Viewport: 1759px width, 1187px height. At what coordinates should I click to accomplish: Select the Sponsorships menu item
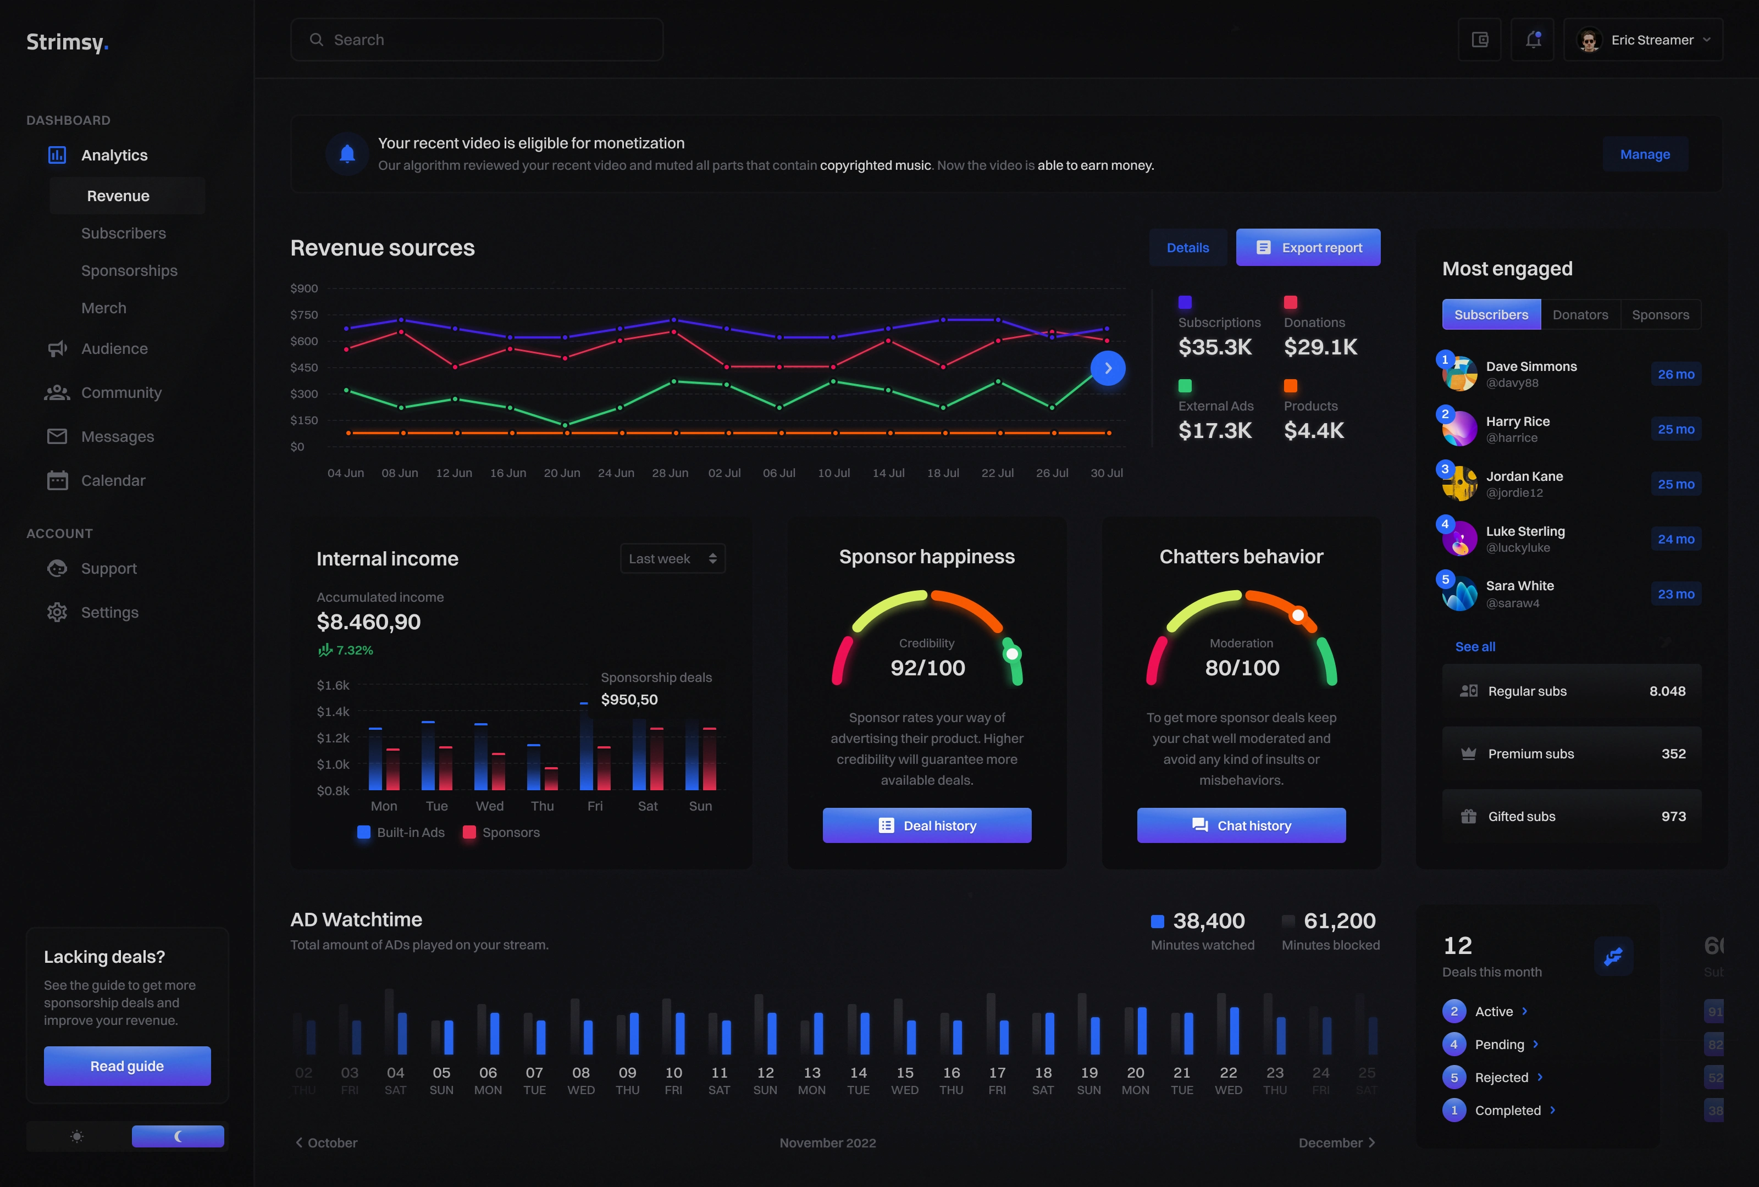click(x=129, y=271)
